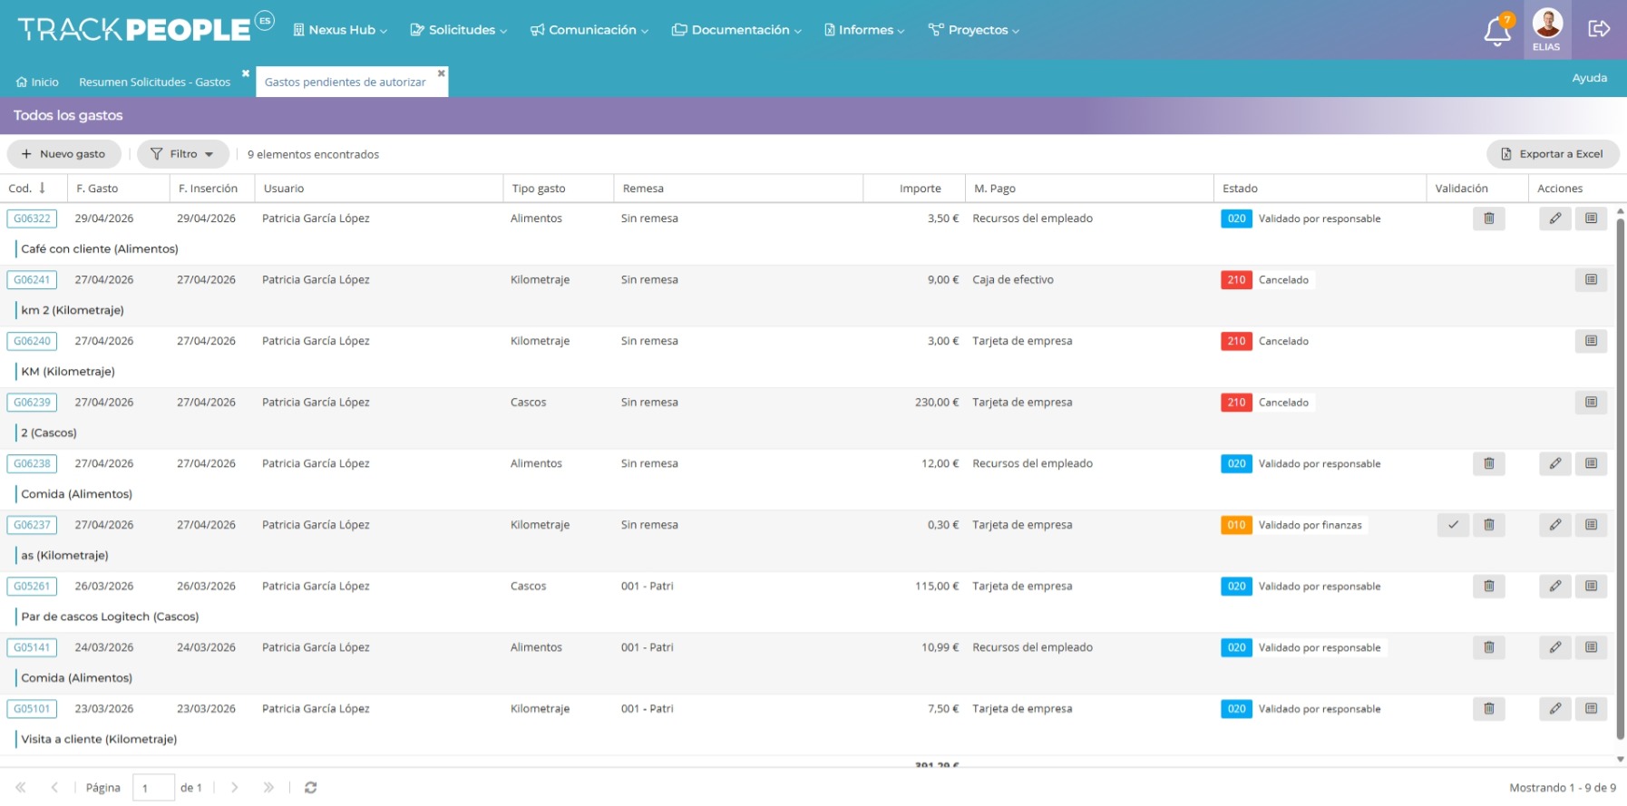Go to the first page arrow
Screen dimensions: 1627x806
20,788
